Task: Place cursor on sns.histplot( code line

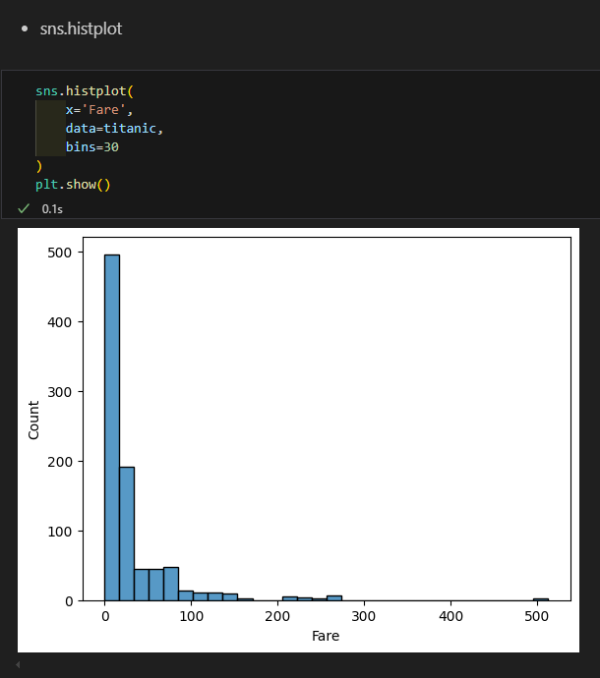Action: [85, 90]
